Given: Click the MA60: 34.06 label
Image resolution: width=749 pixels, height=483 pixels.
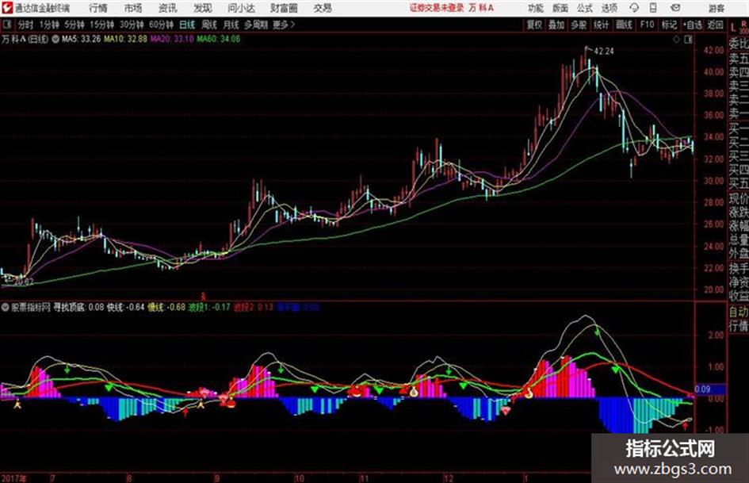Looking at the screenshot, I should point(219,39).
